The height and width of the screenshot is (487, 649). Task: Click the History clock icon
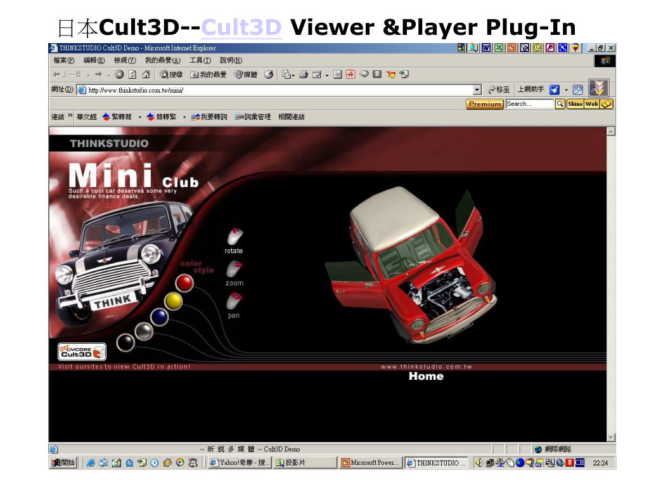269,75
